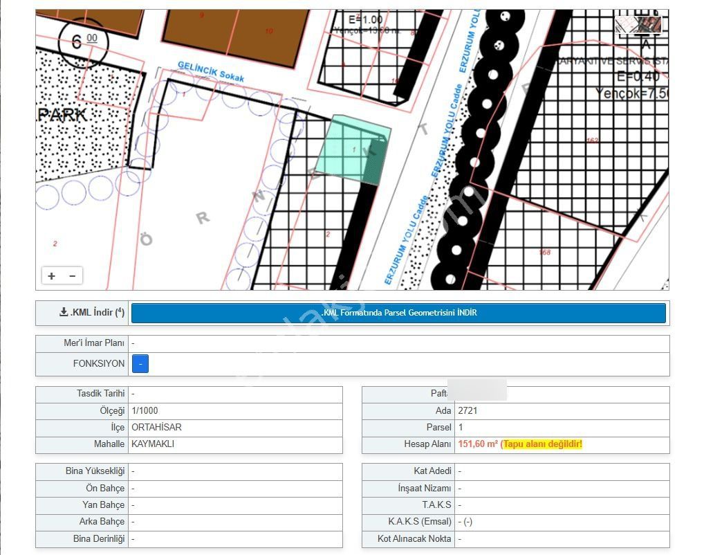Click the Ada value 2721

tap(467, 410)
